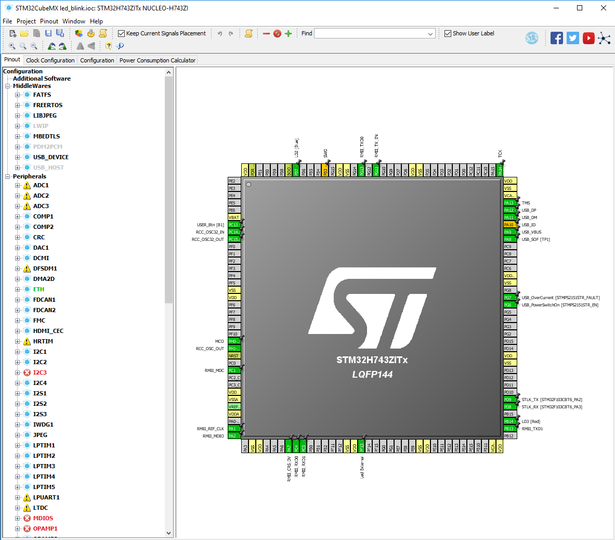Create a new project via toolbar icon
Viewport: 615px width, 540px height.
coord(12,34)
